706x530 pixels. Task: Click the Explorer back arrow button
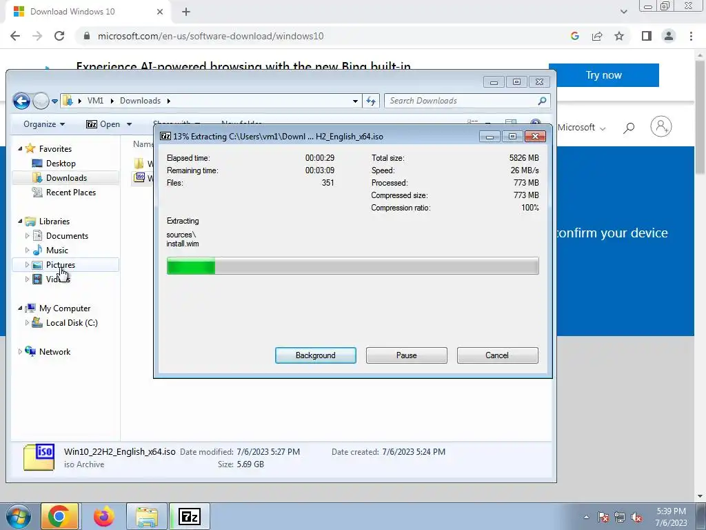click(x=21, y=101)
